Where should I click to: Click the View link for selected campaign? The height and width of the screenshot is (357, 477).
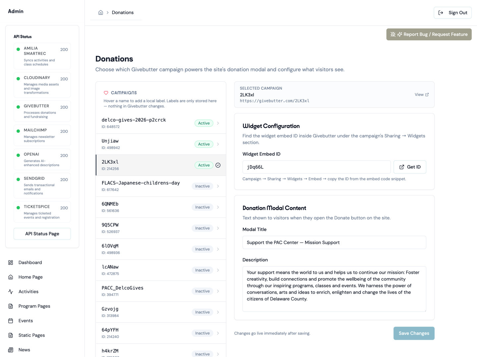coord(422,95)
